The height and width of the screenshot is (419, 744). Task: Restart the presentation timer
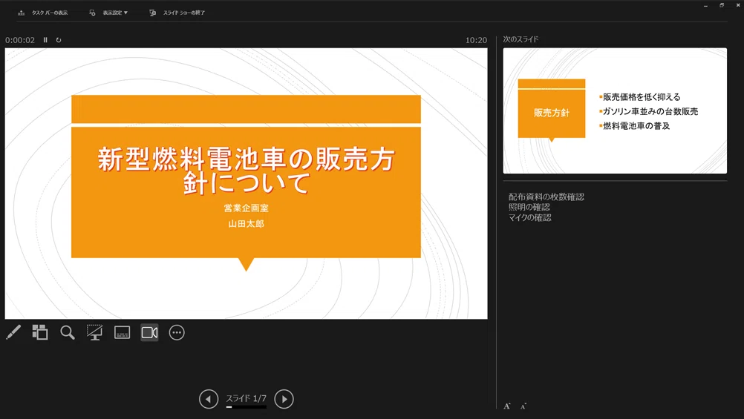[59, 40]
